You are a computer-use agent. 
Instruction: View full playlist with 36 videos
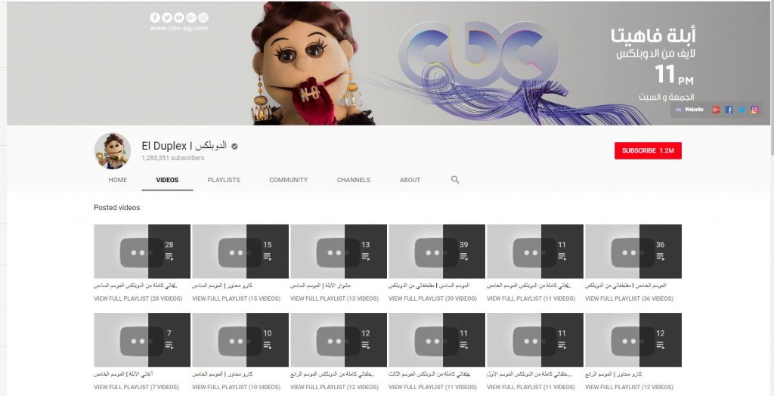click(629, 299)
